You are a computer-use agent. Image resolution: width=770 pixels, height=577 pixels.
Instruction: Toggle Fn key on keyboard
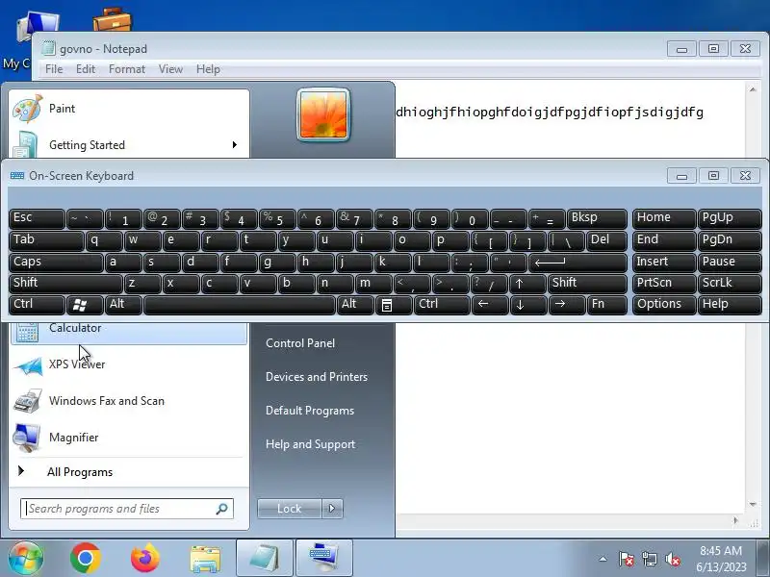(607, 305)
